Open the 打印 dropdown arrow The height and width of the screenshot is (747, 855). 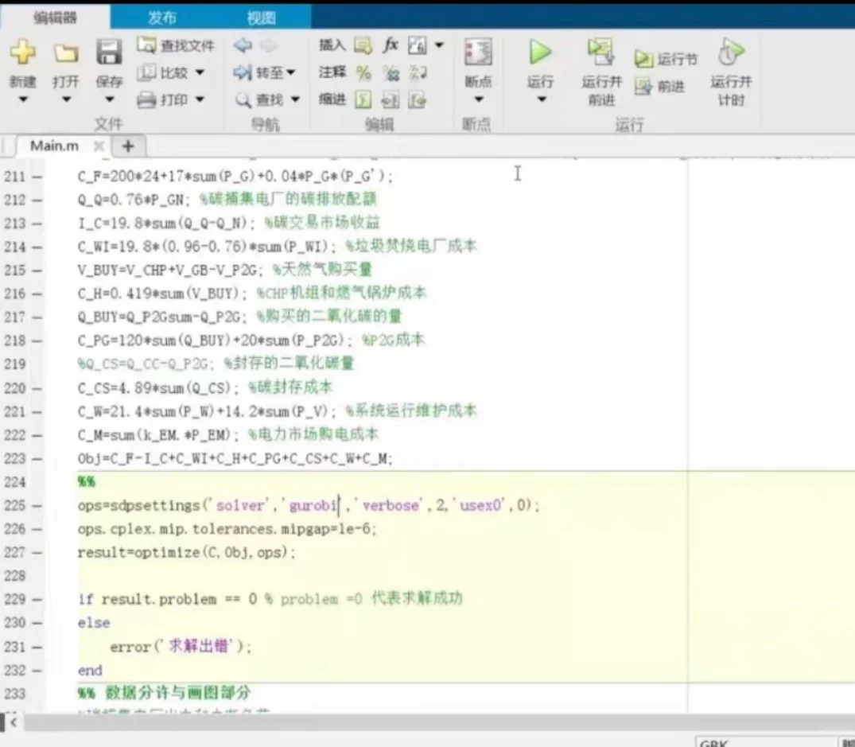point(200,99)
